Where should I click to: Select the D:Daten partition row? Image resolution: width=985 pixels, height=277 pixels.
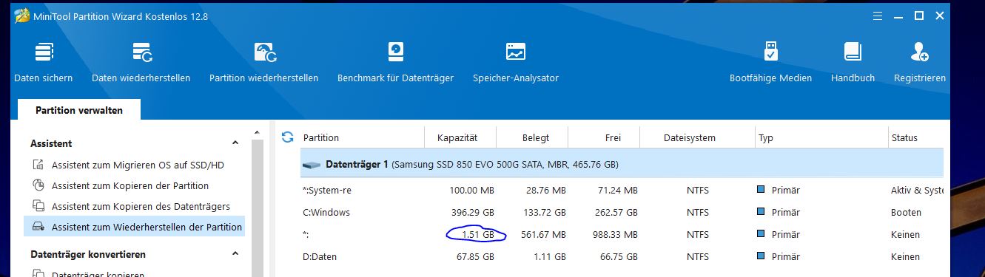622,256
